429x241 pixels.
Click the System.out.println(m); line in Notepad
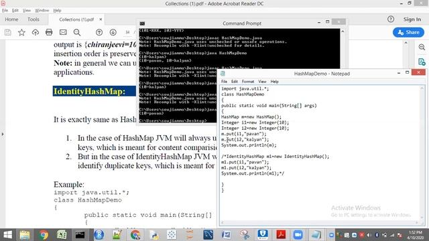point(249,145)
